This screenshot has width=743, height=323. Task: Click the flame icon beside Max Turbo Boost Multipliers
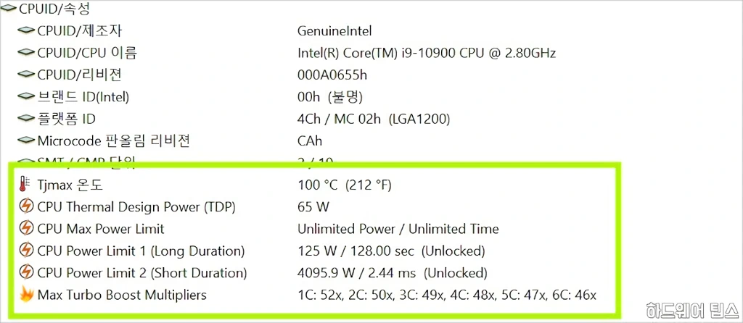click(x=26, y=295)
